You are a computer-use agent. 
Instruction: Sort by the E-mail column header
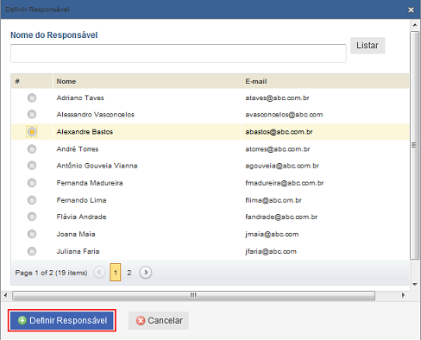[x=256, y=81]
